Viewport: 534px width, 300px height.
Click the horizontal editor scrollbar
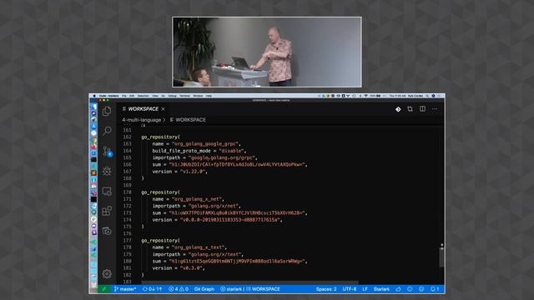pyautogui.click(x=249, y=282)
